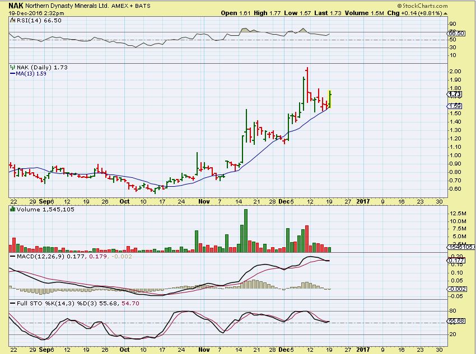Click the MA(13) 1.59 legend text

(x=31, y=74)
